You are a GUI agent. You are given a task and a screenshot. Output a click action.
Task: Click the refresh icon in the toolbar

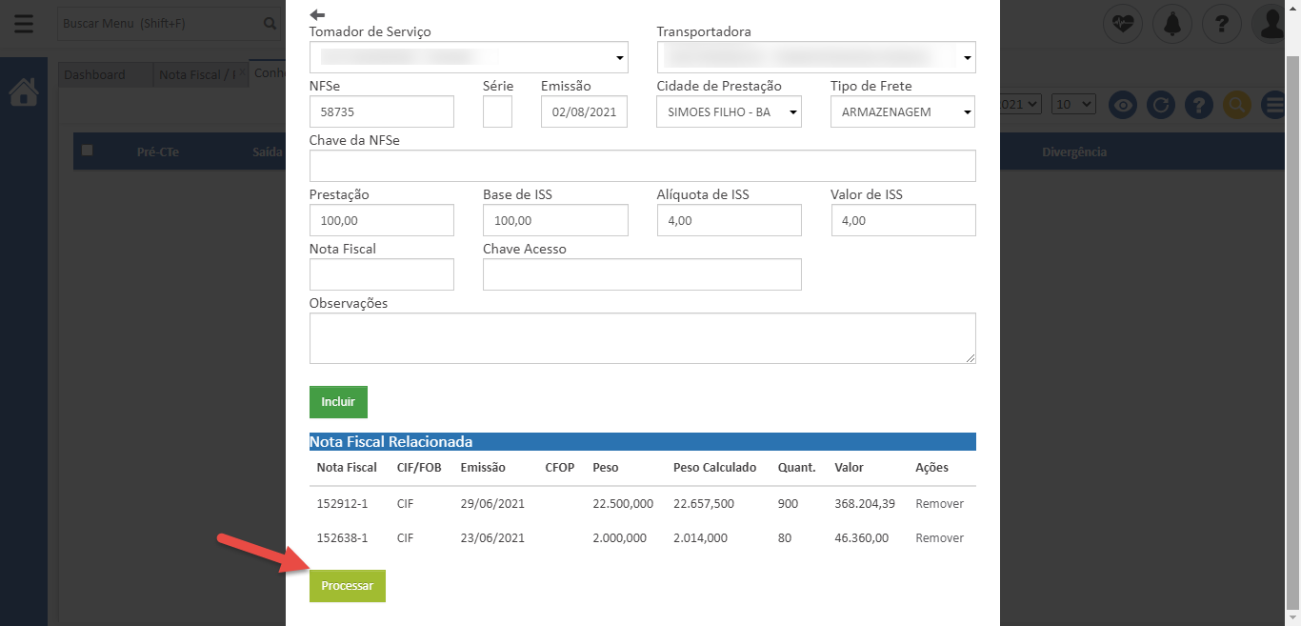(x=1160, y=105)
